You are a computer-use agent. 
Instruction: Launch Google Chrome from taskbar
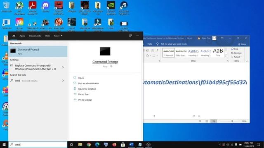(89, 144)
